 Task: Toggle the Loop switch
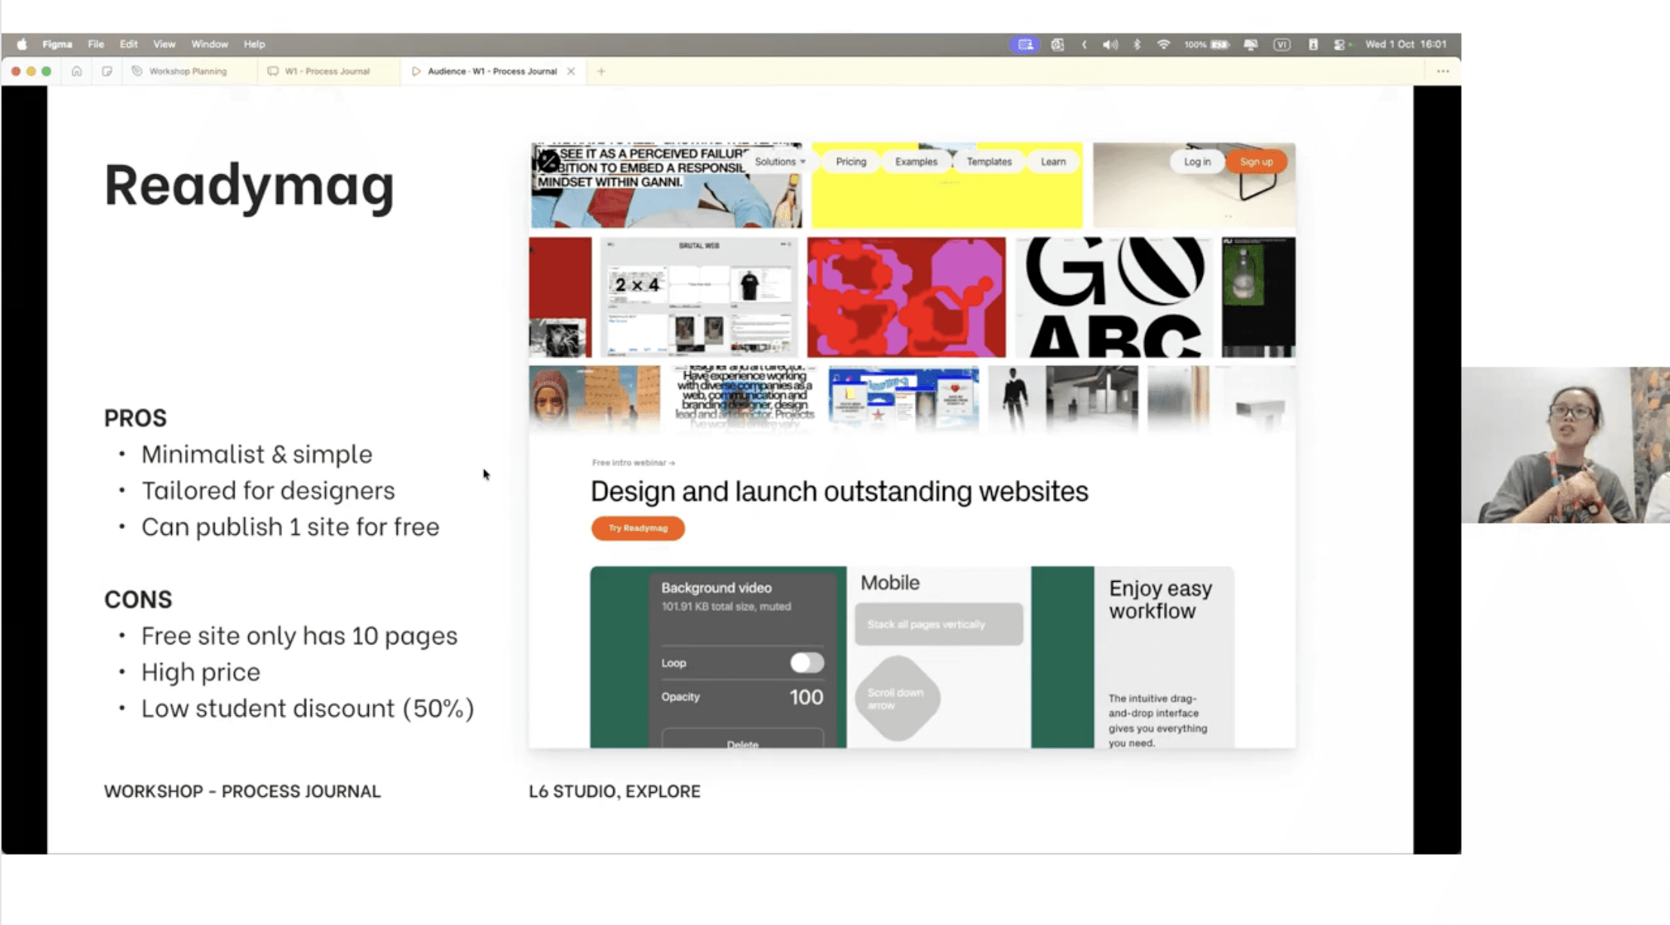pyautogui.click(x=806, y=662)
